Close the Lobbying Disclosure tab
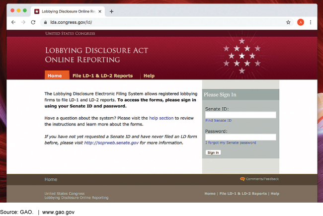This screenshot has height=216, width=323. point(100,11)
